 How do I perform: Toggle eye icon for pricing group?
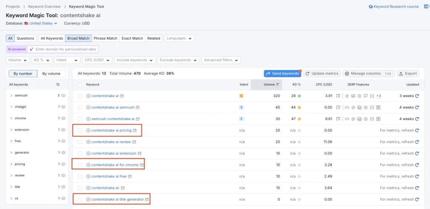[x=63, y=164]
